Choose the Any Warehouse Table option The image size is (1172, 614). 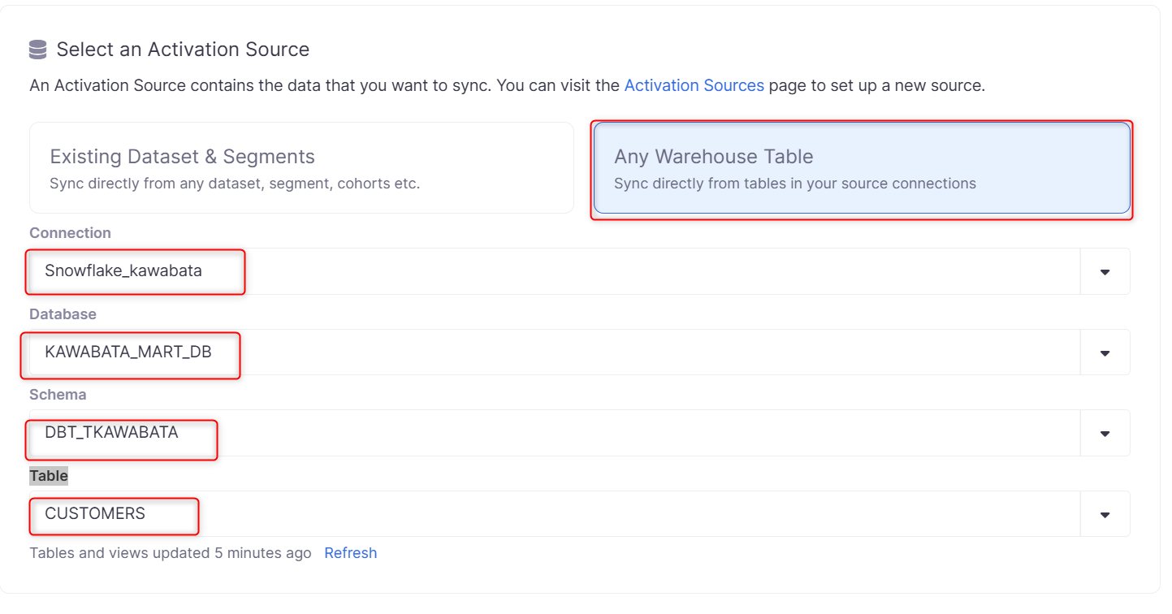(861, 168)
